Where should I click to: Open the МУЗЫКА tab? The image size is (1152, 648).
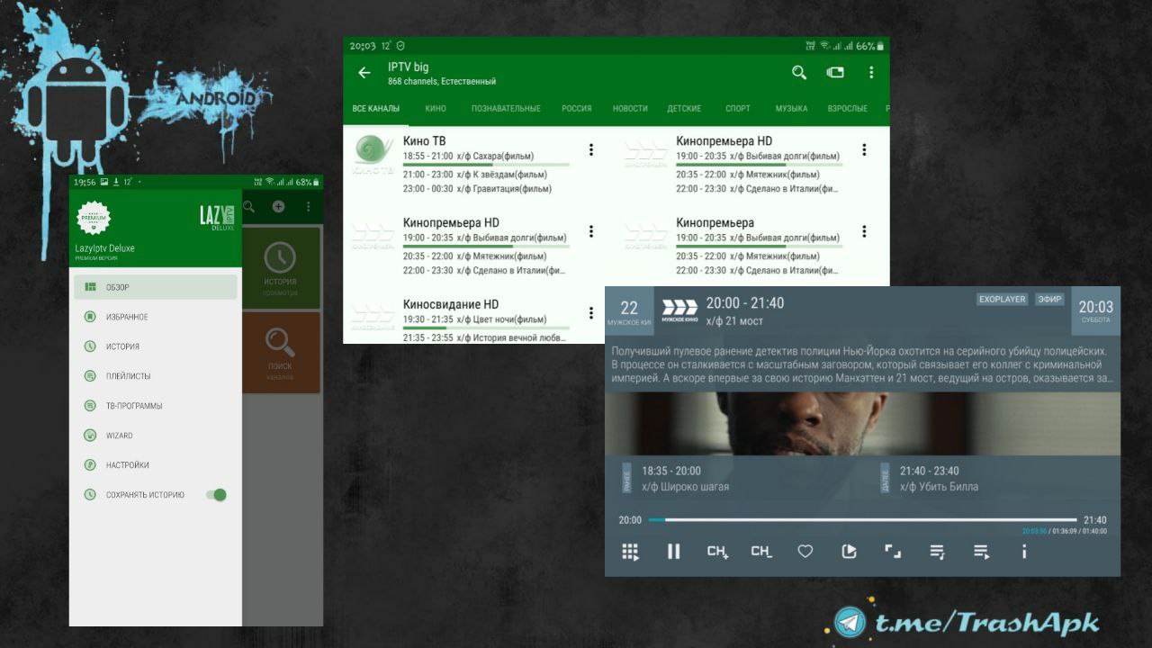pyautogui.click(x=791, y=109)
